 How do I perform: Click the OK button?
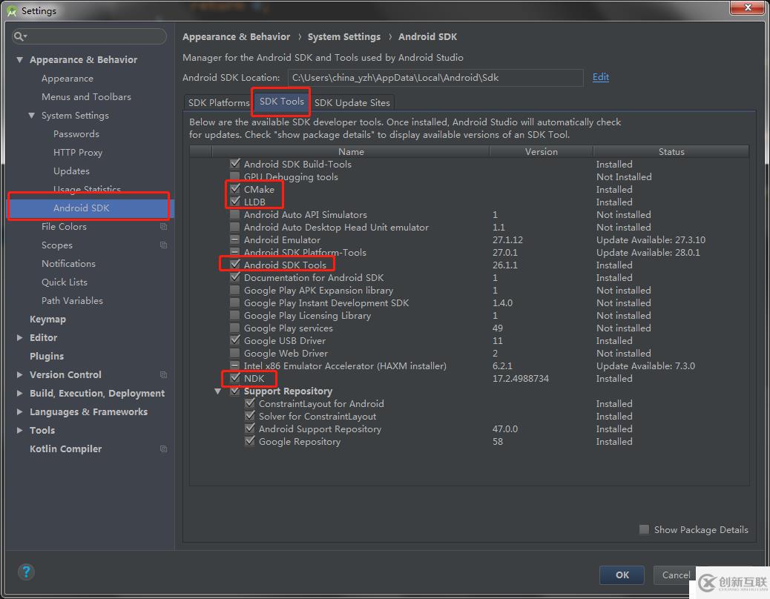tap(622, 575)
